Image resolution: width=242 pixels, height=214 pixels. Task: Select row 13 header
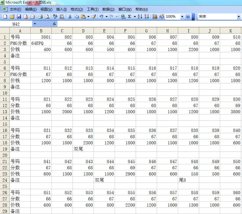pyautogui.click(x=5, y=111)
